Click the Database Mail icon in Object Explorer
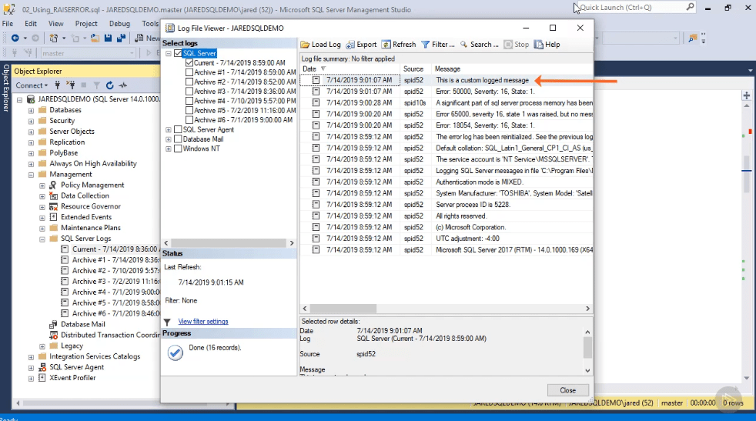The height and width of the screenshot is (421, 756). pyautogui.click(x=54, y=325)
